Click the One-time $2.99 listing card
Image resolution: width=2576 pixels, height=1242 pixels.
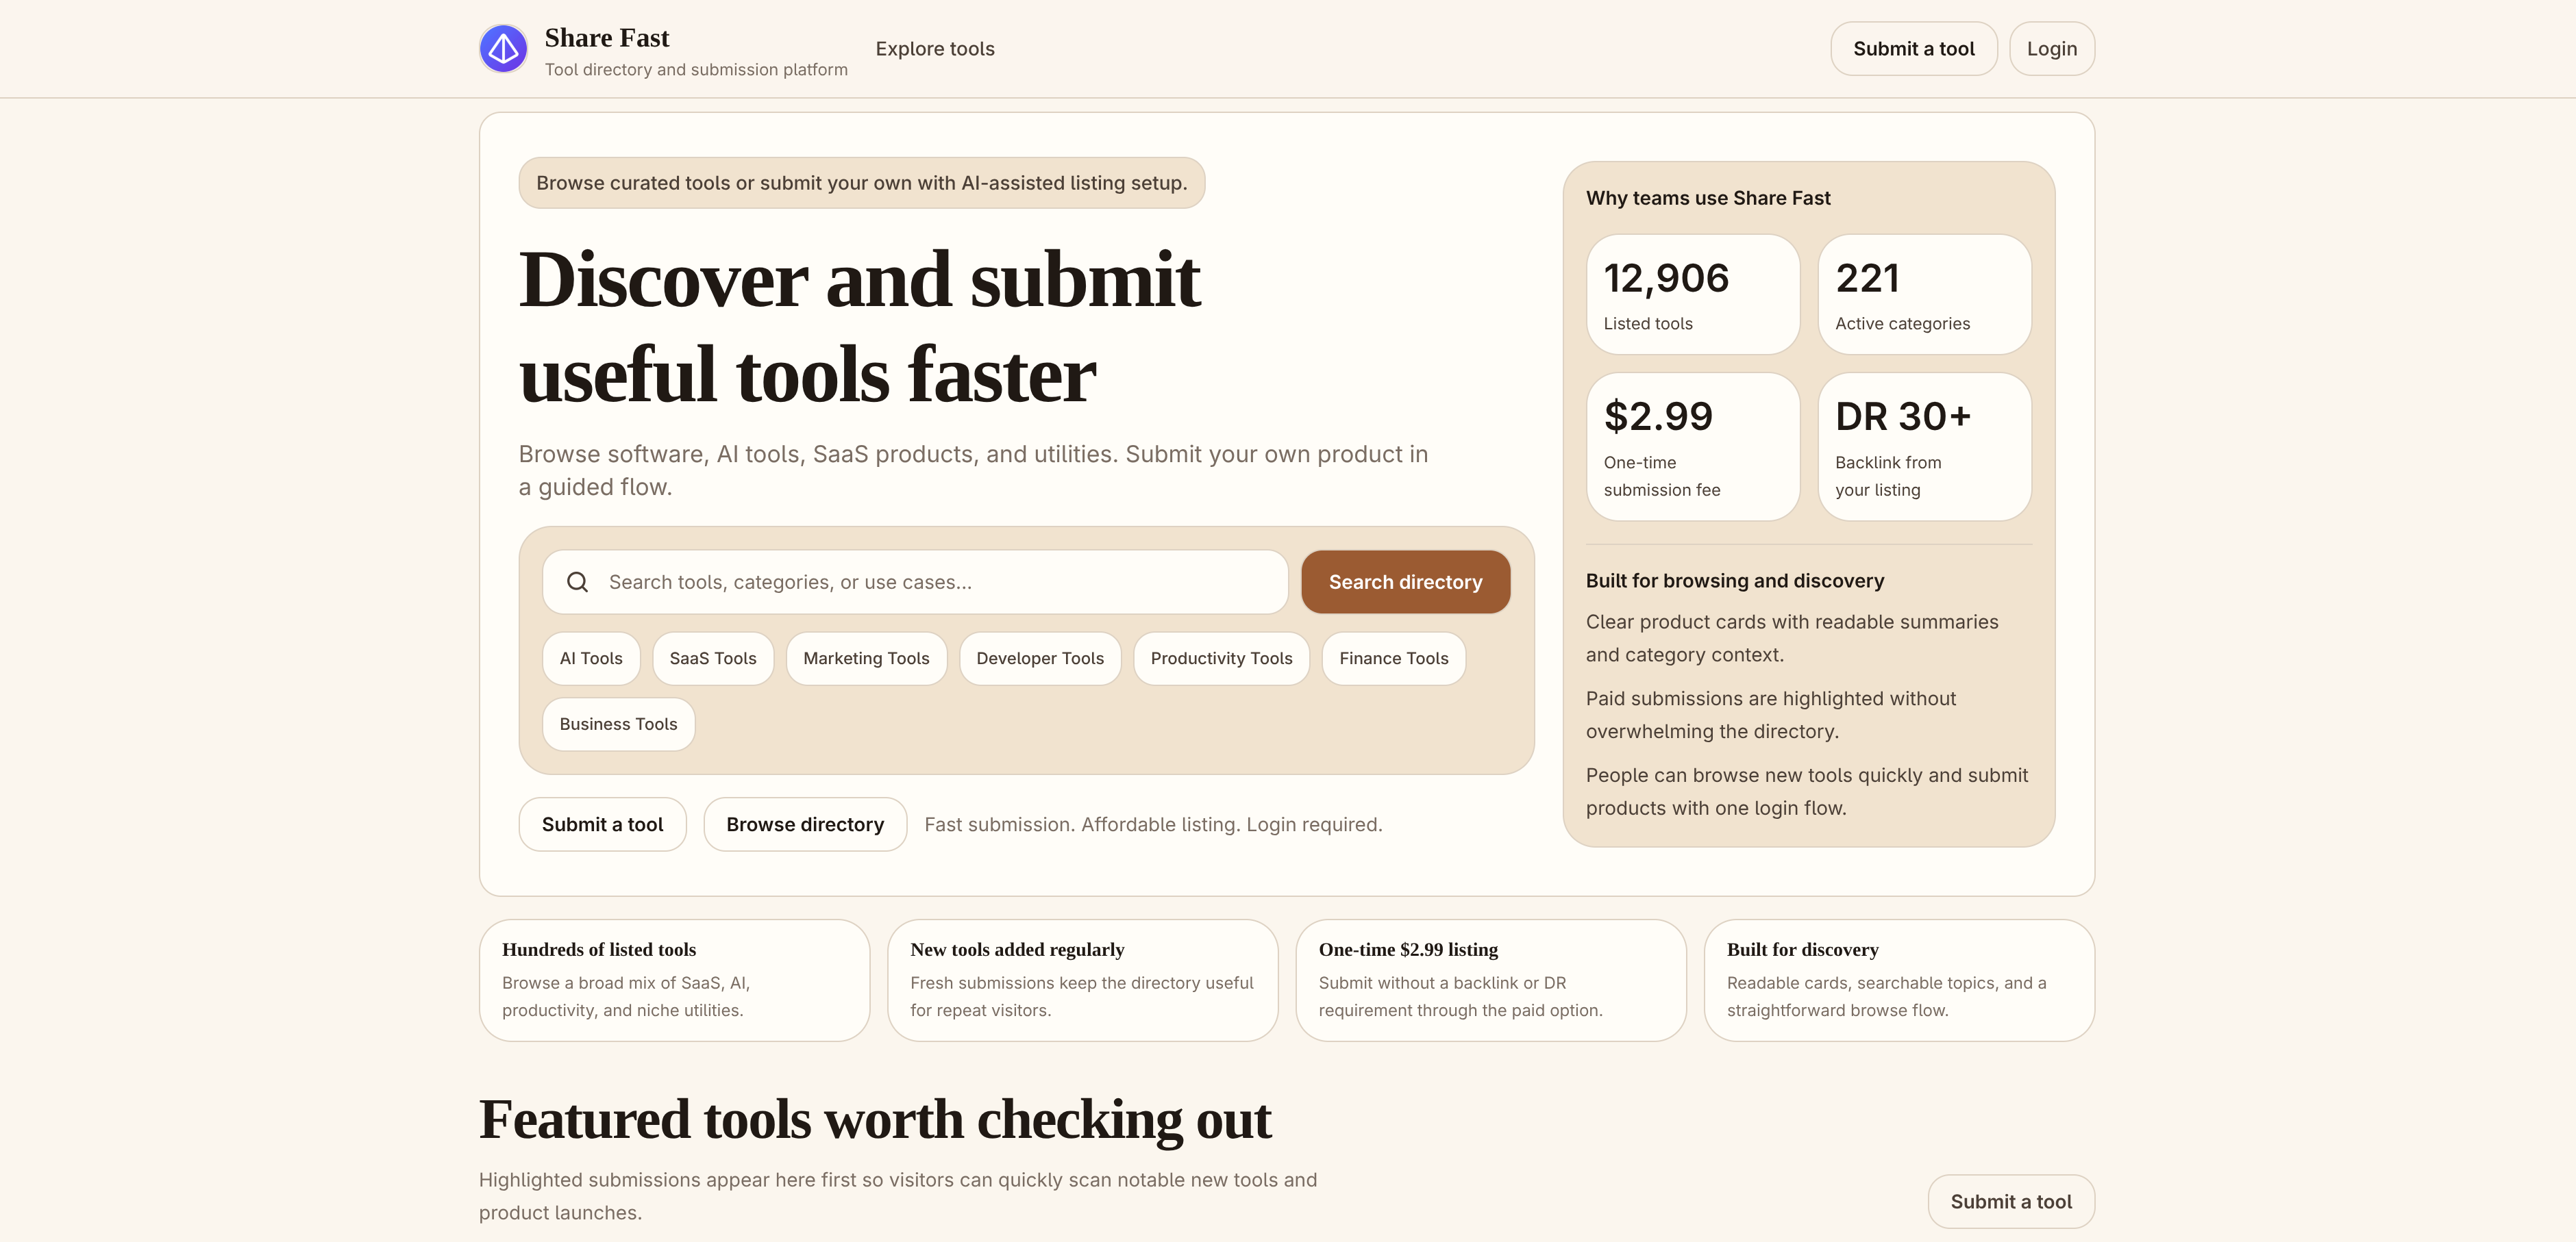click(x=1490, y=980)
